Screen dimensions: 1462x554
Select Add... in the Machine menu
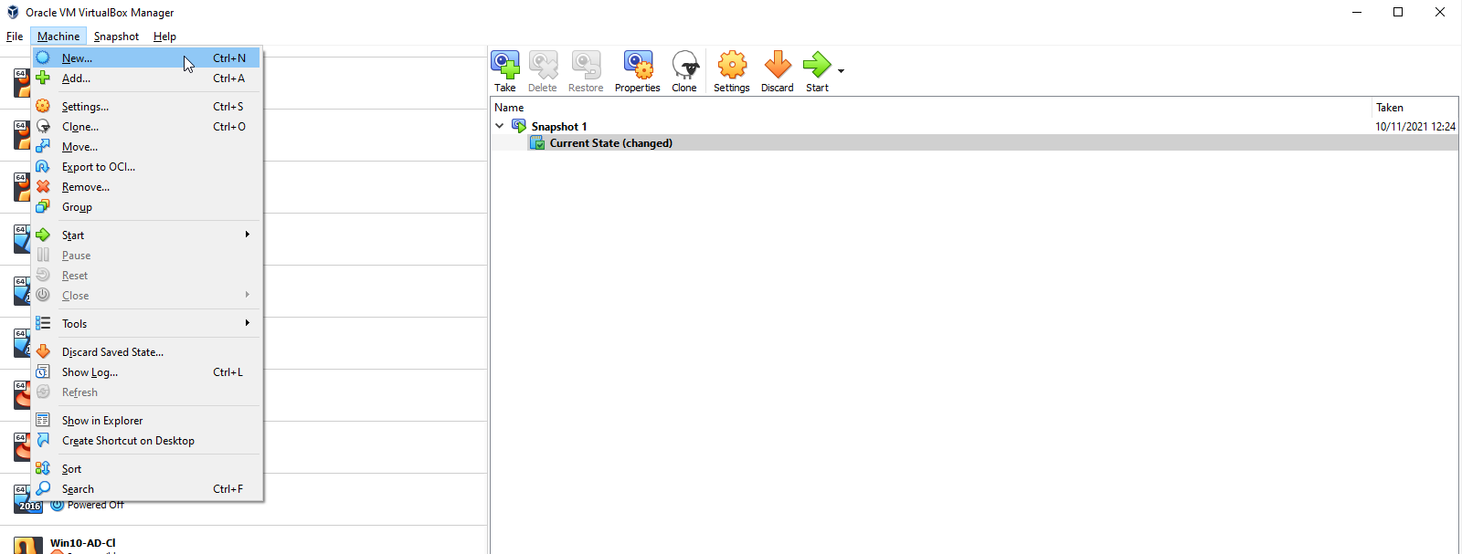pyautogui.click(x=76, y=78)
